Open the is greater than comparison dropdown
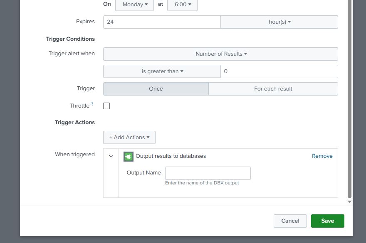 [x=162, y=71]
